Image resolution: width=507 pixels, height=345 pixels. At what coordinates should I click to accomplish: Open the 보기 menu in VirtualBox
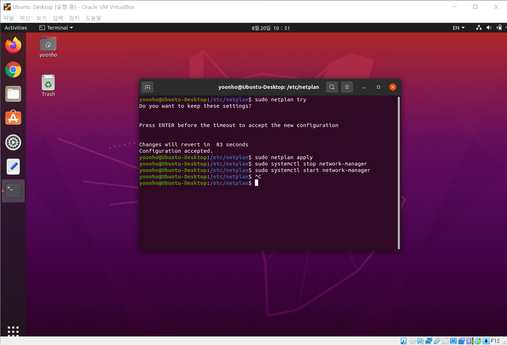(41, 18)
